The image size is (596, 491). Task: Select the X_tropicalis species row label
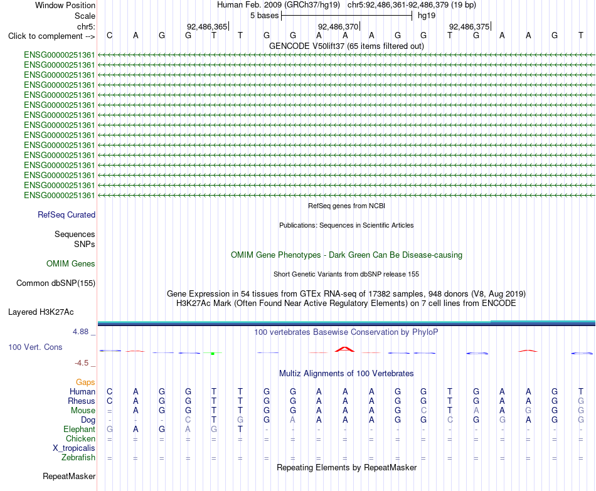(74, 448)
